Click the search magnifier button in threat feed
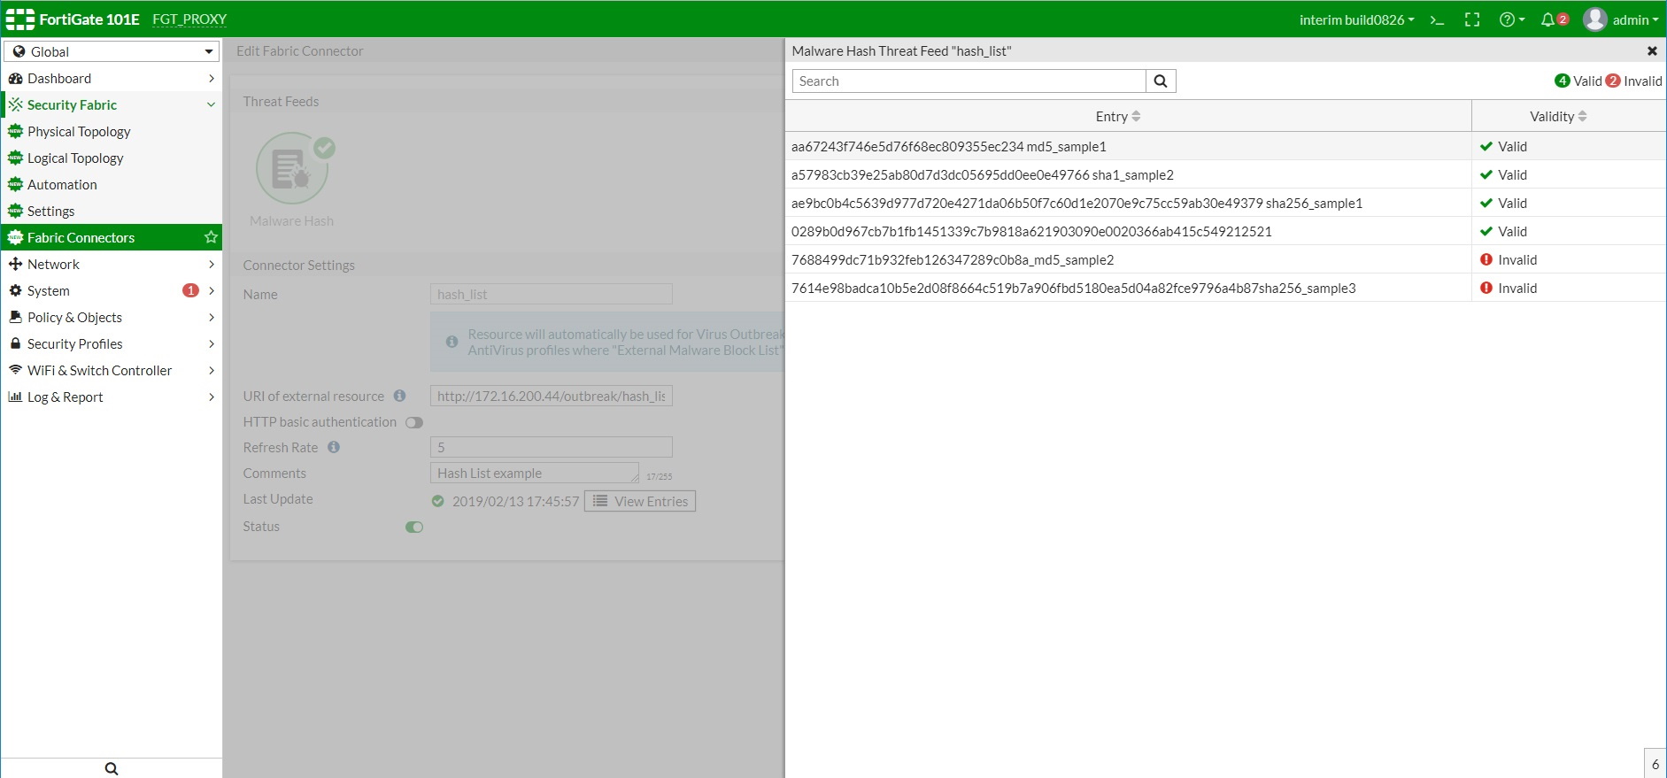 pos(1161,81)
